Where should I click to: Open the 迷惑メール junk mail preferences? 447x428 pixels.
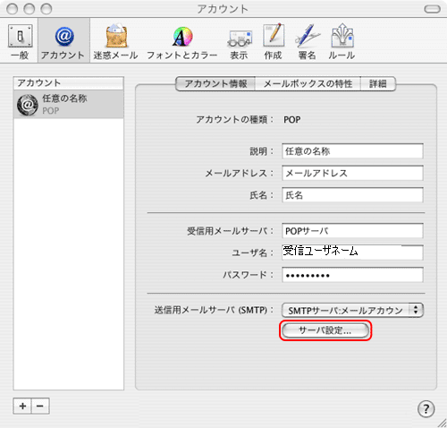point(115,41)
